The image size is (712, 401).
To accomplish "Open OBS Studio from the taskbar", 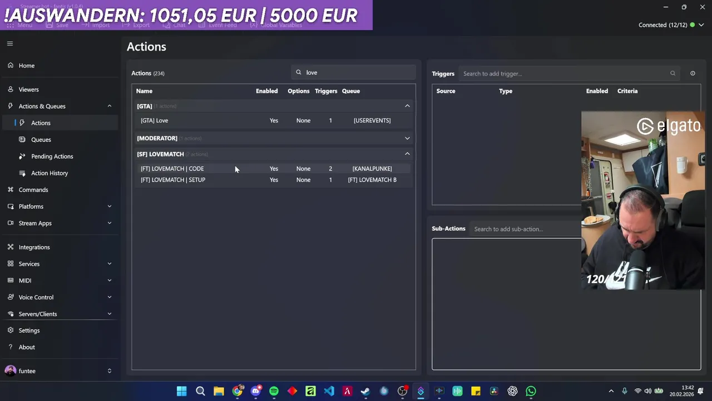I will pos(402,391).
